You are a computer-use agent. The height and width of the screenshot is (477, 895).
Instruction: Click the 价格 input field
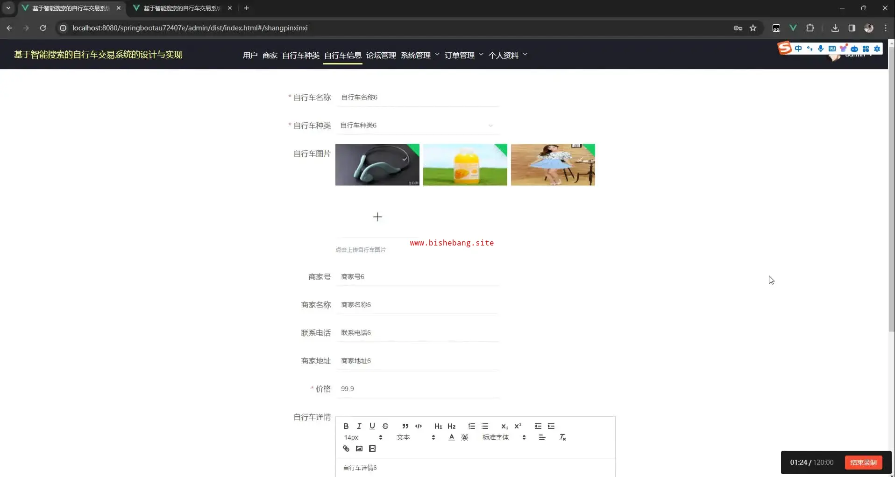tap(417, 389)
